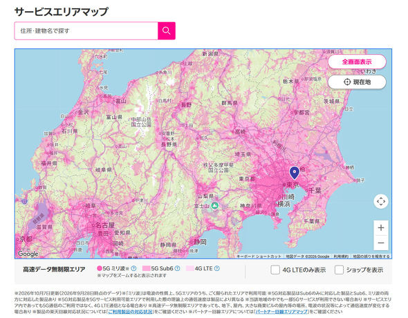
Task: Open キーボード ショートカット on map footer
Action: [x=259, y=256]
